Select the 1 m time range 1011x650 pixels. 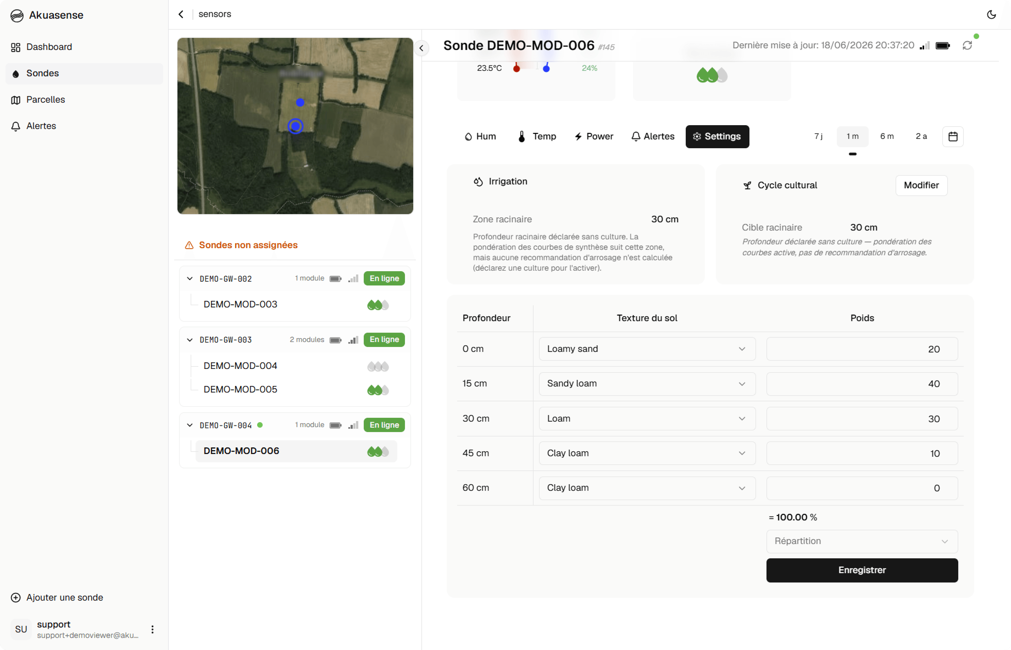[x=852, y=136]
